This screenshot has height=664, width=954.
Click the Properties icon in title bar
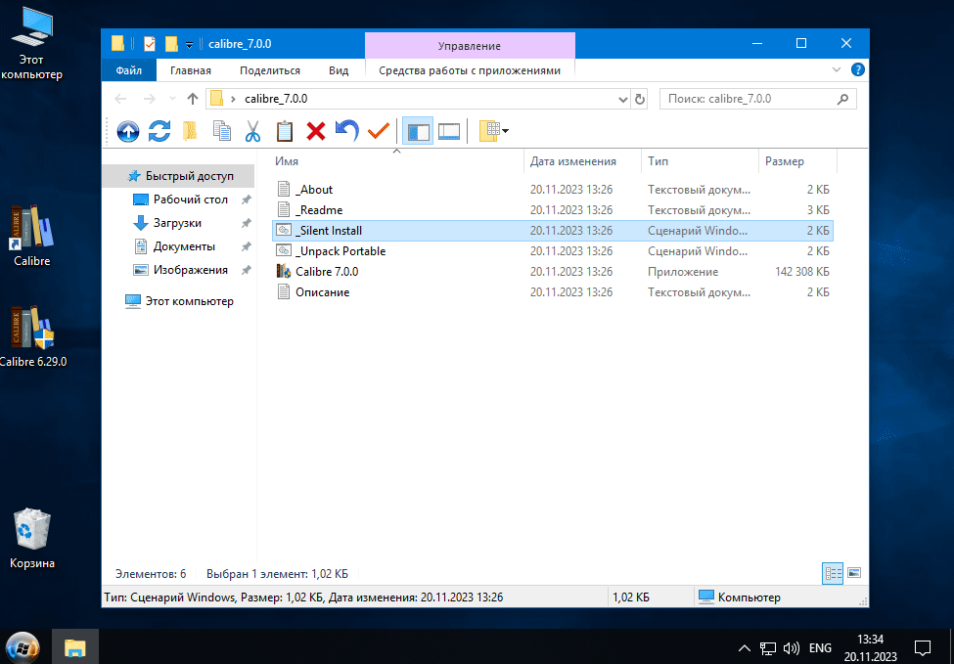149,44
